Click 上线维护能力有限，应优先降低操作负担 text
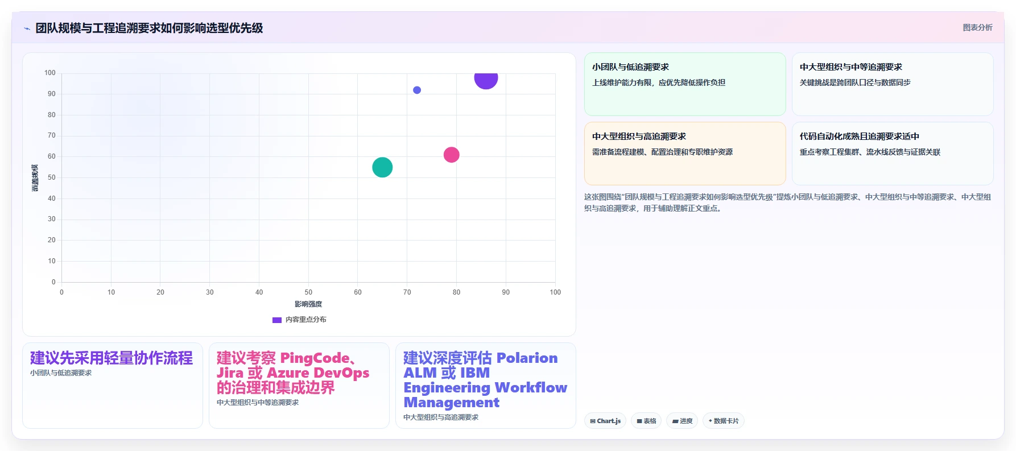 pos(659,82)
